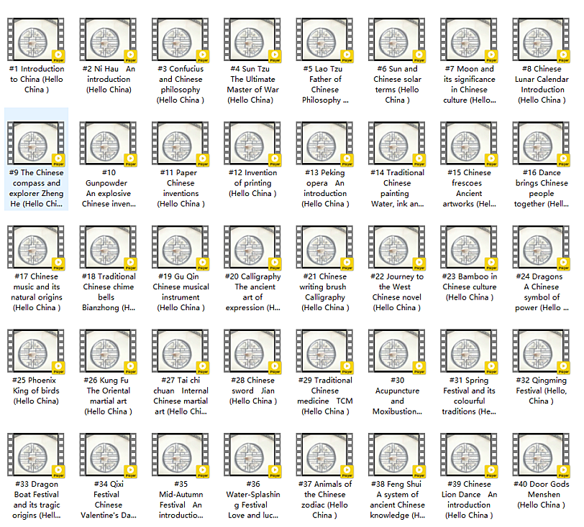584x527 pixels.
Task: Click the #29 Traditional Chinese medicine thumbnail
Action: (324, 351)
